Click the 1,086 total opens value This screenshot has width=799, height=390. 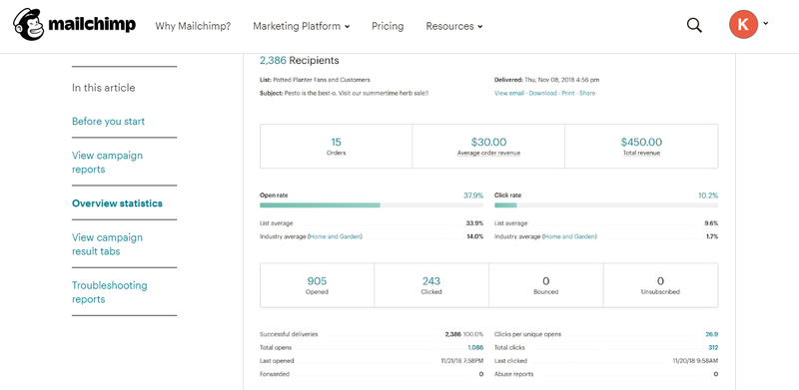tap(475, 348)
